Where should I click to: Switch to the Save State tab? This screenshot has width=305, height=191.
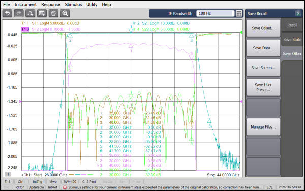click(292, 40)
